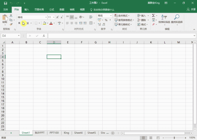This screenshot has height=140, width=197.
Task: Open the font name dropdown
Action: 46,17
